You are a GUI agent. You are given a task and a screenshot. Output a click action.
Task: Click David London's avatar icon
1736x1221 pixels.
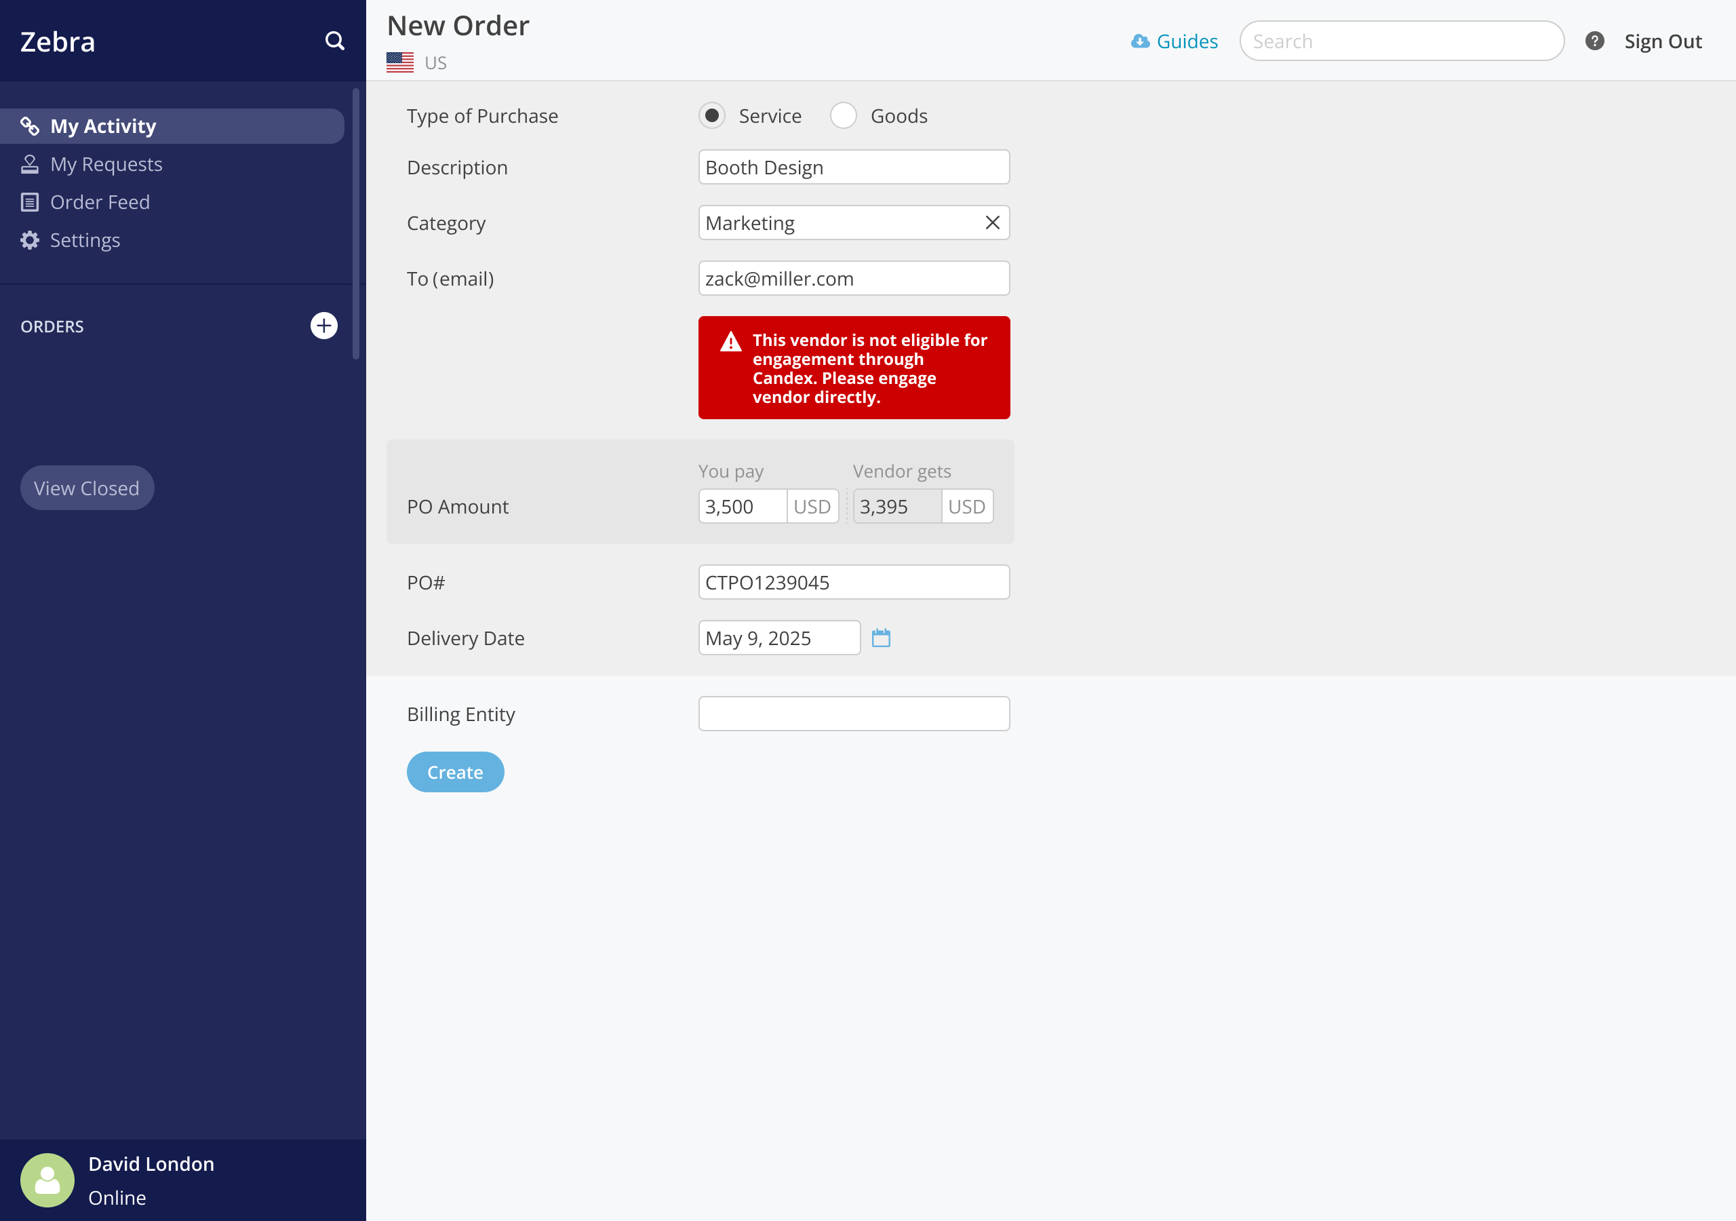(x=47, y=1179)
